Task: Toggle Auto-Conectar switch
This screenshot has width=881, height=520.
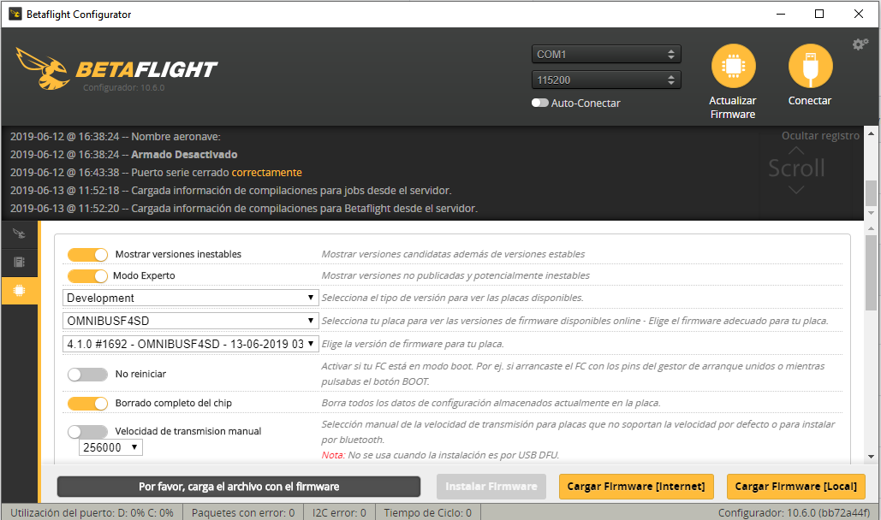Action: coord(540,103)
